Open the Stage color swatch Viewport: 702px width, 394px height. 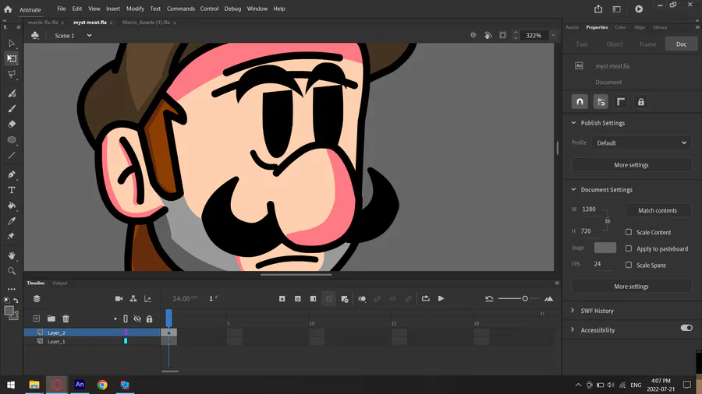[604, 248]
